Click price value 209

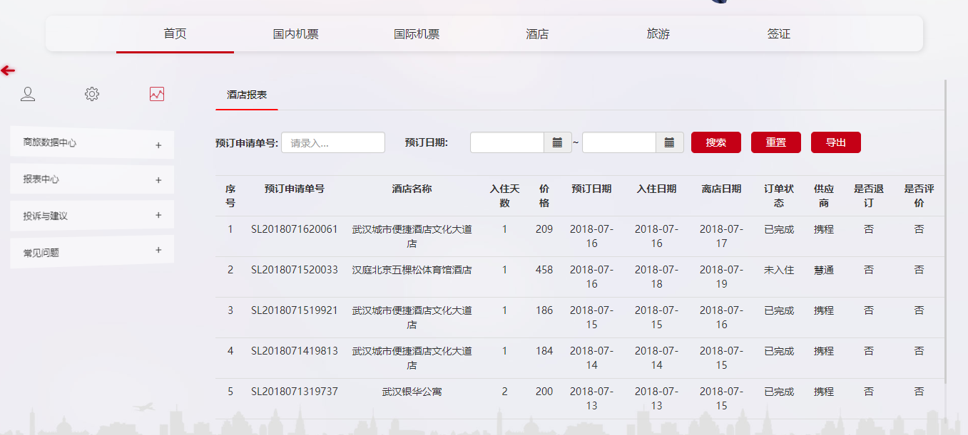(x=544, y=229)
